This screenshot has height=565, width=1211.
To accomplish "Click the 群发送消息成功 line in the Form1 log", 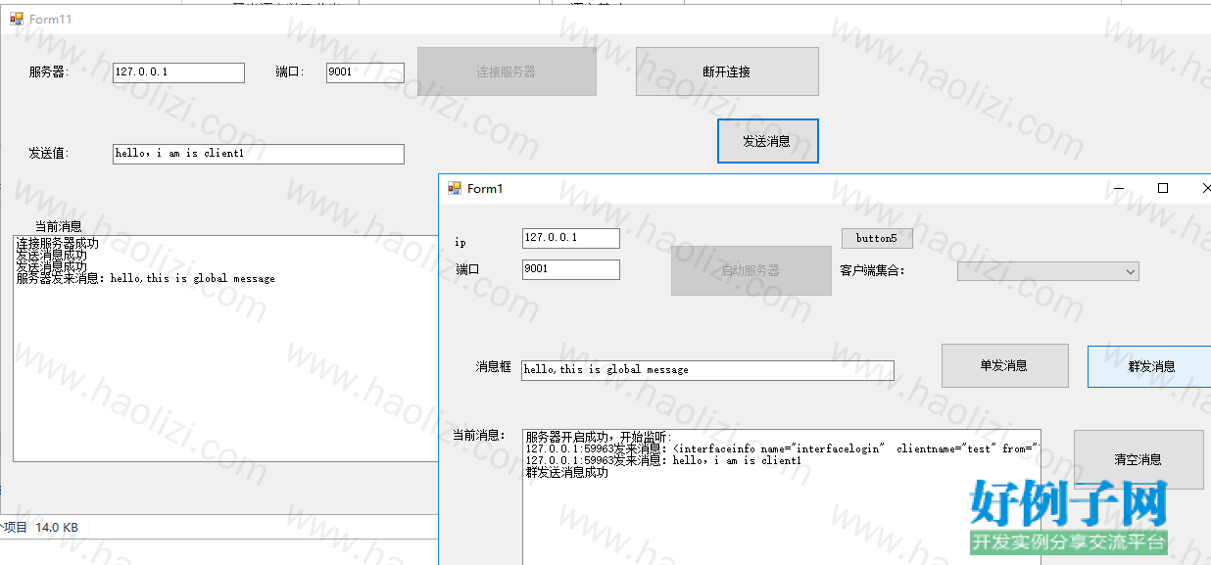I will click(x=566, y=472).
